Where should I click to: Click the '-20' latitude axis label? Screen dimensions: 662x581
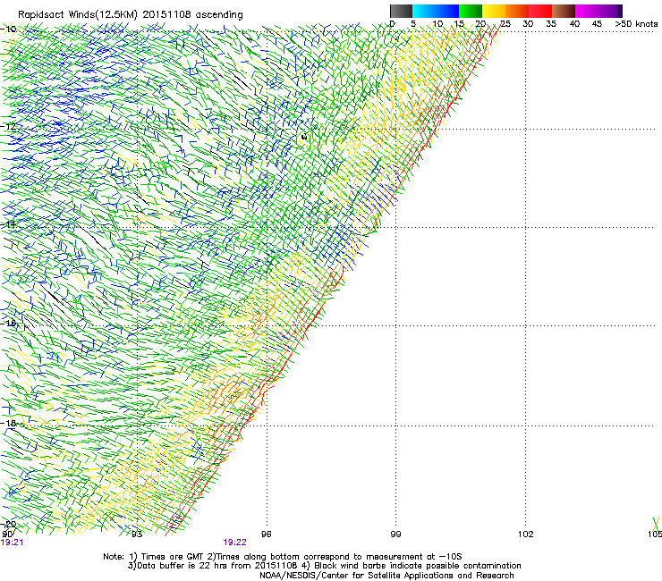pos(9,524)
